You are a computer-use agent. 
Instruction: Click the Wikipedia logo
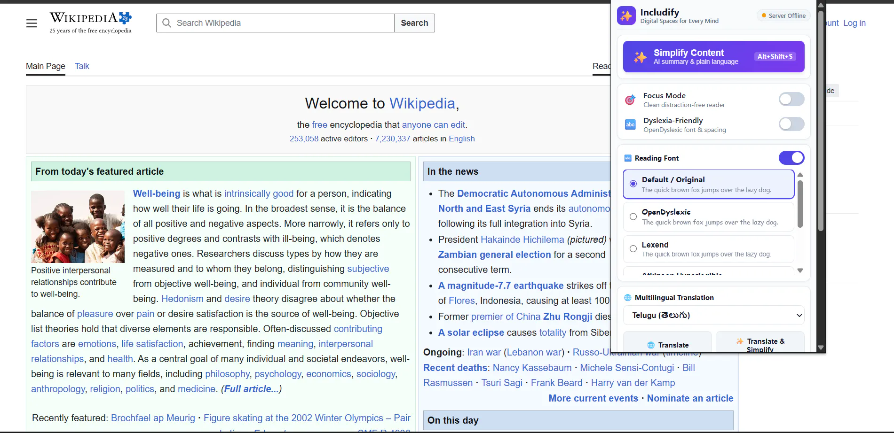[91, 23]
